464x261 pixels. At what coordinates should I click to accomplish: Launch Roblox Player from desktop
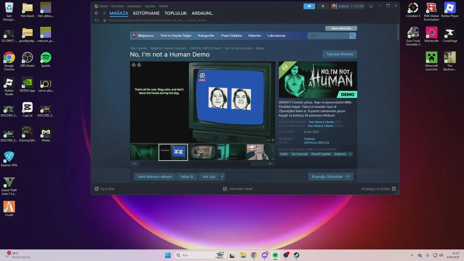[x=450, y=10]
